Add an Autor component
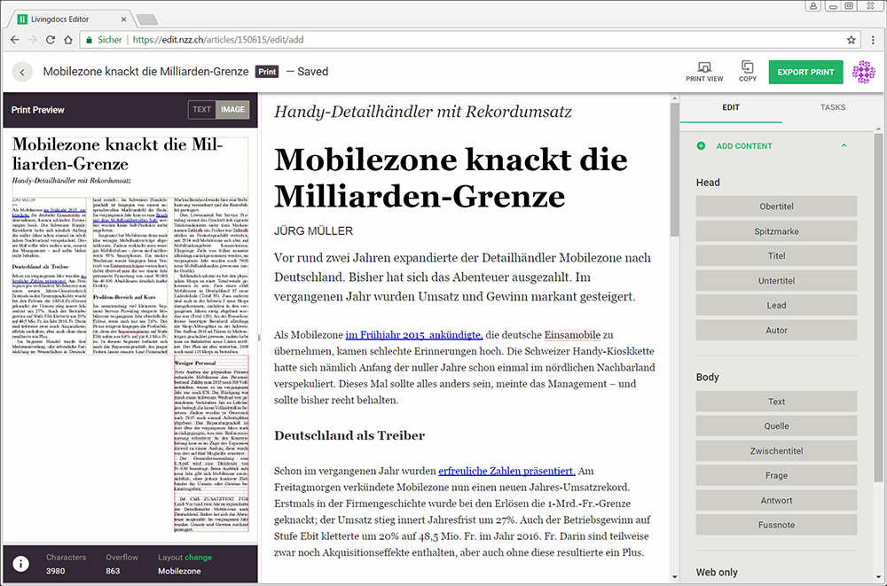This screenshot has height=586, width=887. coord(776,331)
